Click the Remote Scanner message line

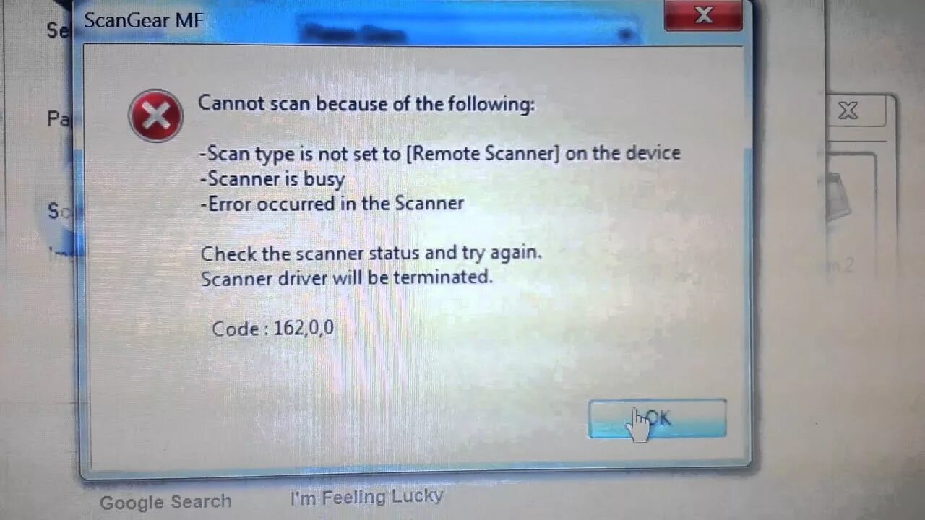[x=440, y=153]
